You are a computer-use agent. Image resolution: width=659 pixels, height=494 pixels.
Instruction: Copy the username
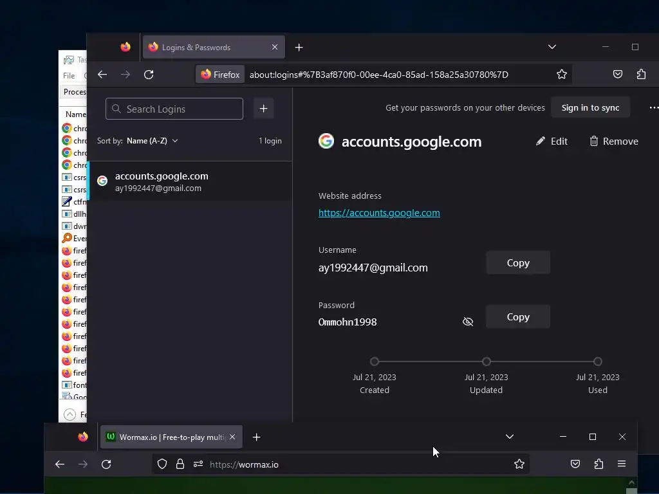518,262
